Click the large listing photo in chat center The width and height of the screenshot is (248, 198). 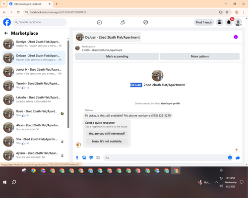coord(157,76)
